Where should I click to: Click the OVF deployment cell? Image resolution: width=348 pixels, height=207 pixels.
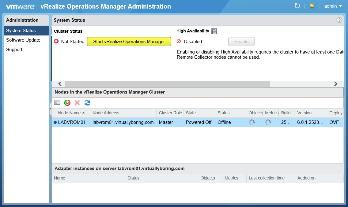click(x=334, y=122)
